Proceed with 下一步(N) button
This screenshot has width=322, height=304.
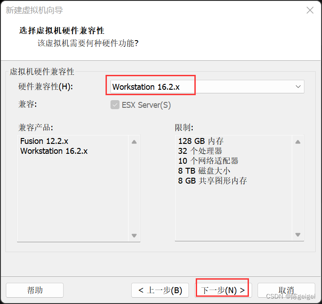[x=223, y=290]
